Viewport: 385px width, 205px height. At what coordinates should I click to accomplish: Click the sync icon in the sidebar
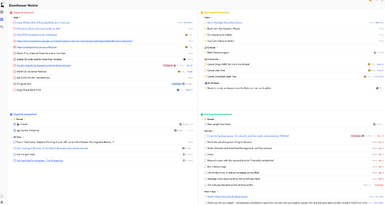(x=2, y=196)
